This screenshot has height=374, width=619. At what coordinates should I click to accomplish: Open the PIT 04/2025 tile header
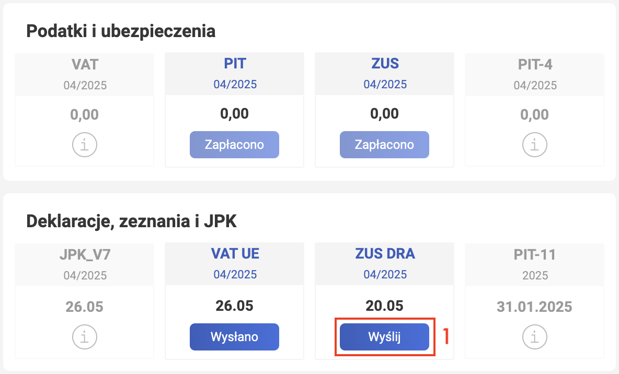point(235,74)
